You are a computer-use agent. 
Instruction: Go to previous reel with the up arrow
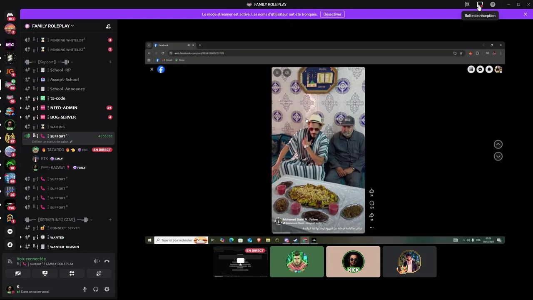click(x=498, y=145)
